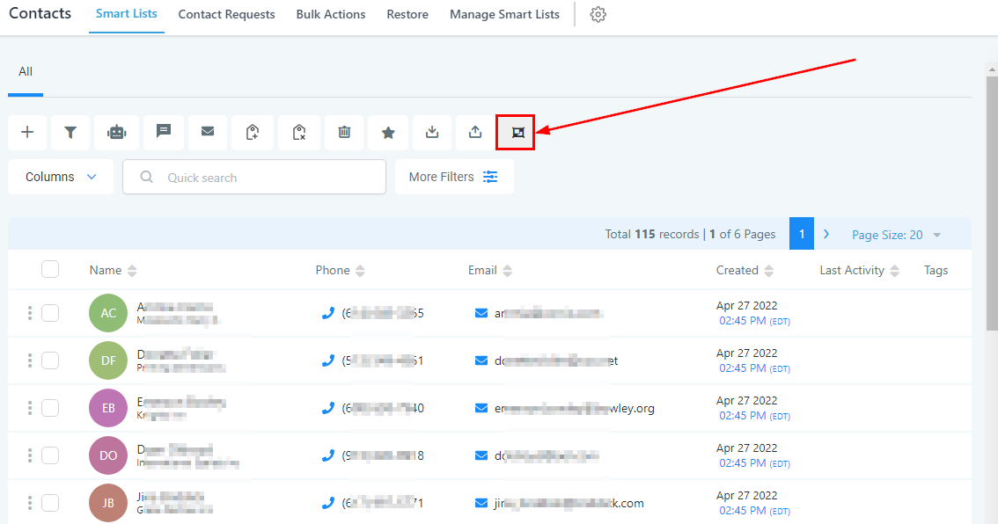Screen dimensions: 998x524
Task: Click the delete contacts trash icon
Action: click(x=344, y=132)
